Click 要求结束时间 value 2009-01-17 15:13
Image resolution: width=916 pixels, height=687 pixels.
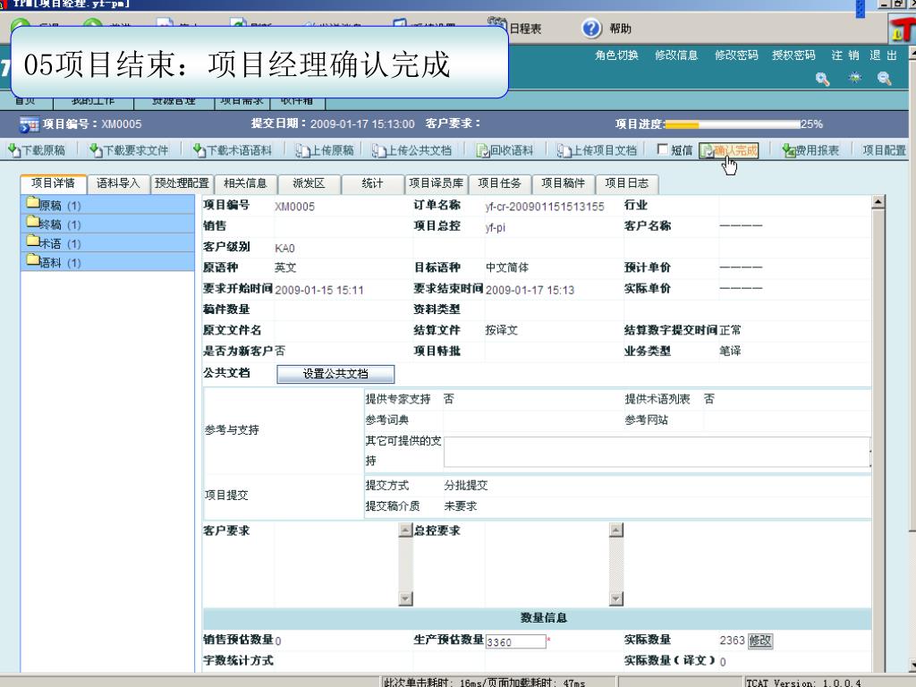[x=530, y=291]
